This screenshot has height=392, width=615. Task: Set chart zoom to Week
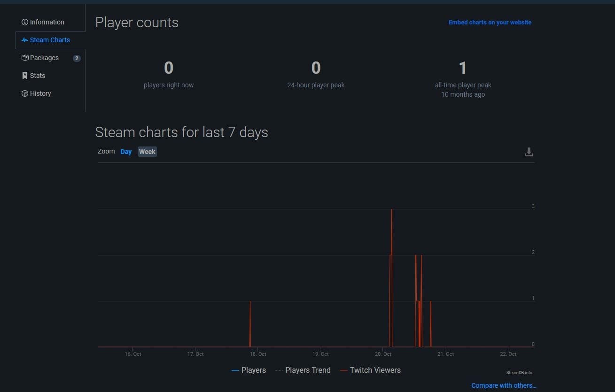[147, 152]
